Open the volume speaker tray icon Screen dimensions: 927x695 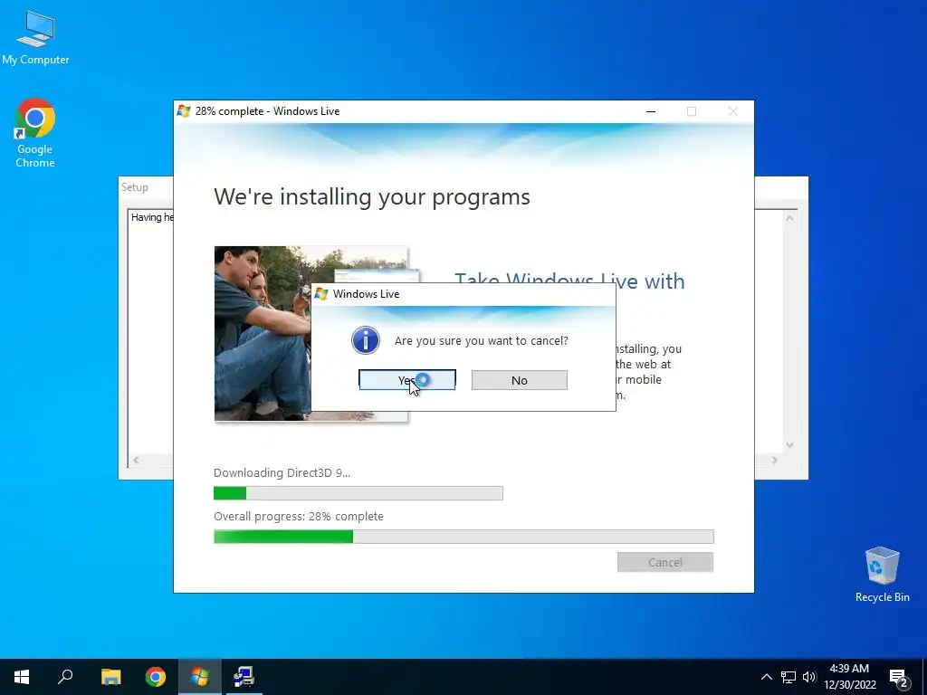pos(809,677)
